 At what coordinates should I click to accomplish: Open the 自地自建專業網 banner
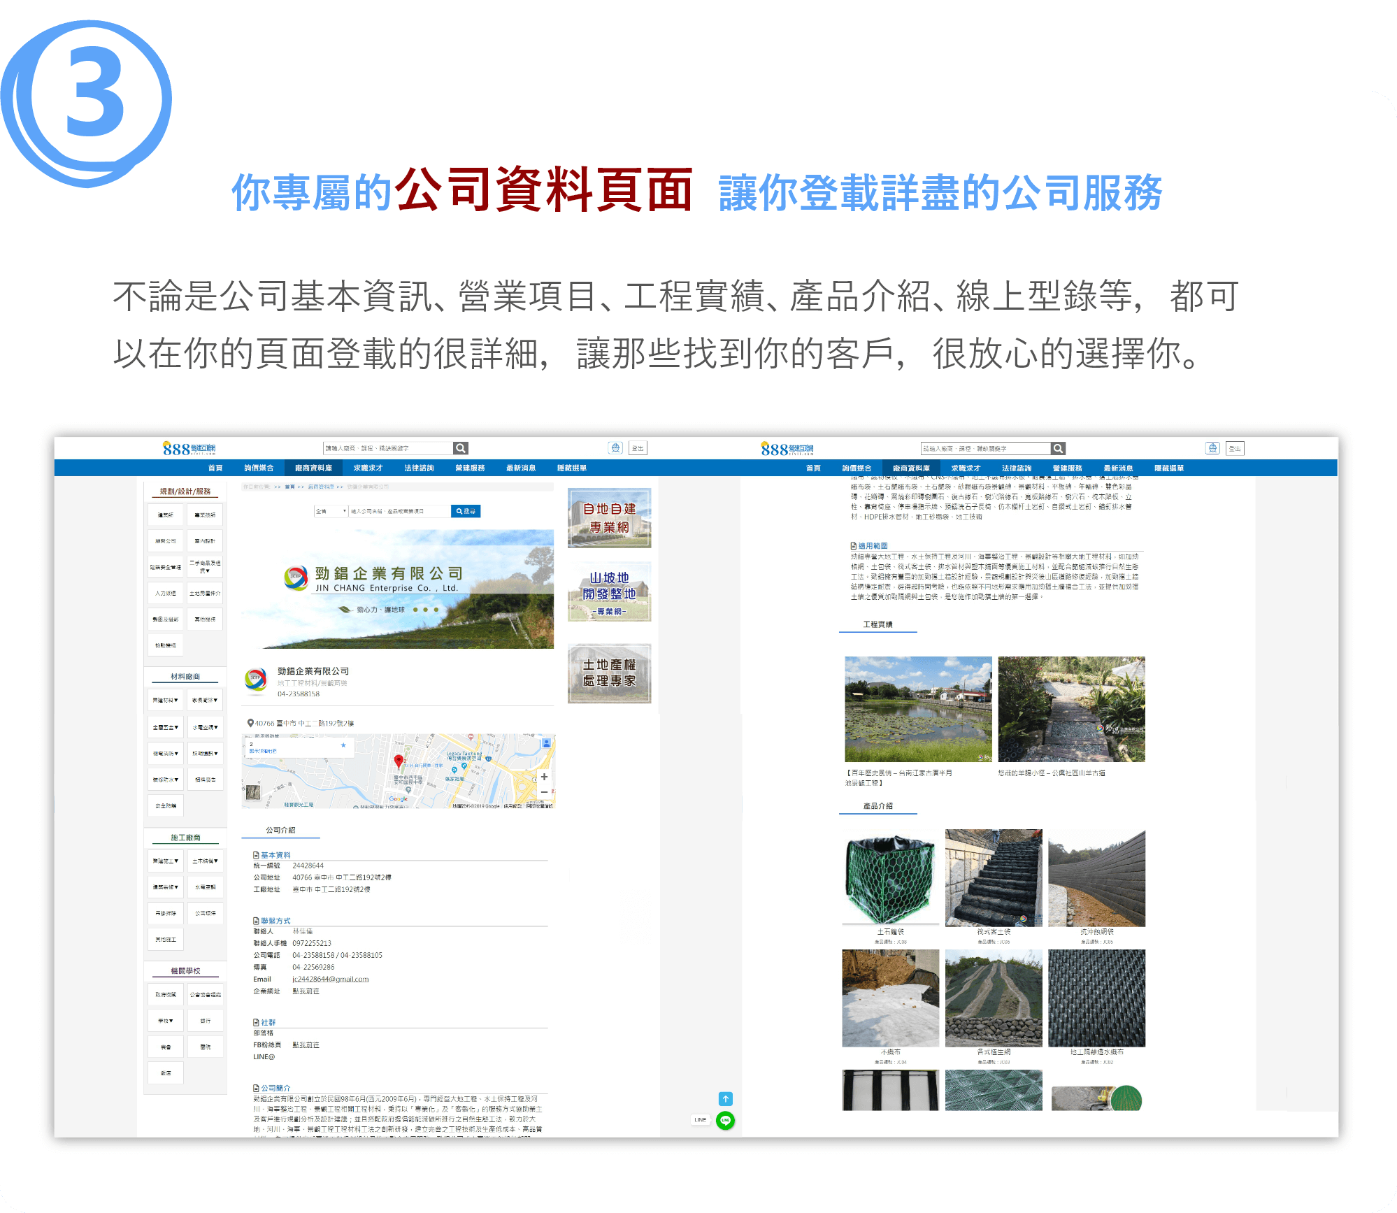pos(609,518)
